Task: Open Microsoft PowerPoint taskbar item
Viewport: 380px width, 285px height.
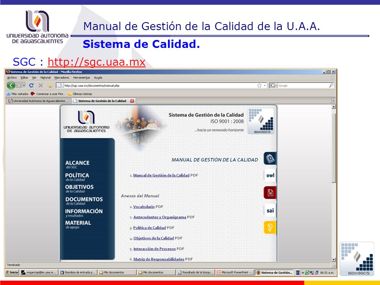Action: (235, 272)
